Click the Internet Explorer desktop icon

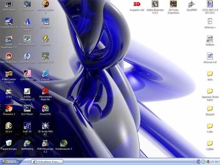[x=45, y=73]
